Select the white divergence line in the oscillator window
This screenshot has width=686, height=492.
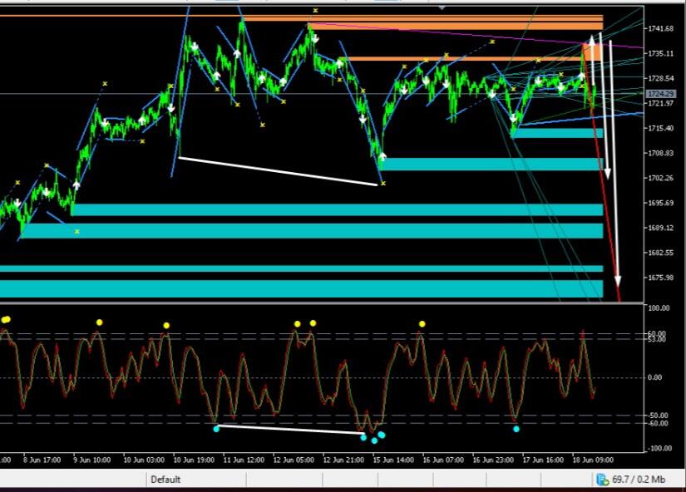290,430
